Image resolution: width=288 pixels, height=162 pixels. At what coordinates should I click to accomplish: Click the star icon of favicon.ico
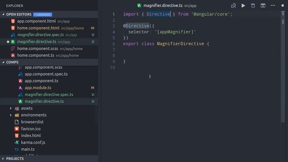pos(17,129)
